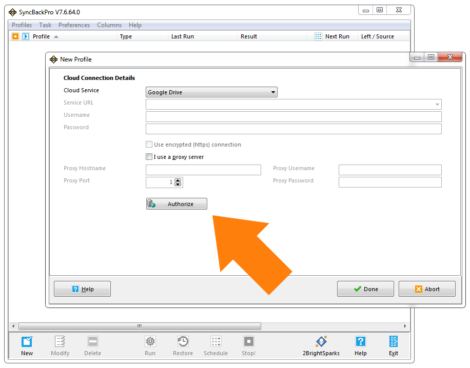Screen dimensions: 470x368
Task: Click the Restore clock icon
Action: pyautogui.click(x=183, y=342)
